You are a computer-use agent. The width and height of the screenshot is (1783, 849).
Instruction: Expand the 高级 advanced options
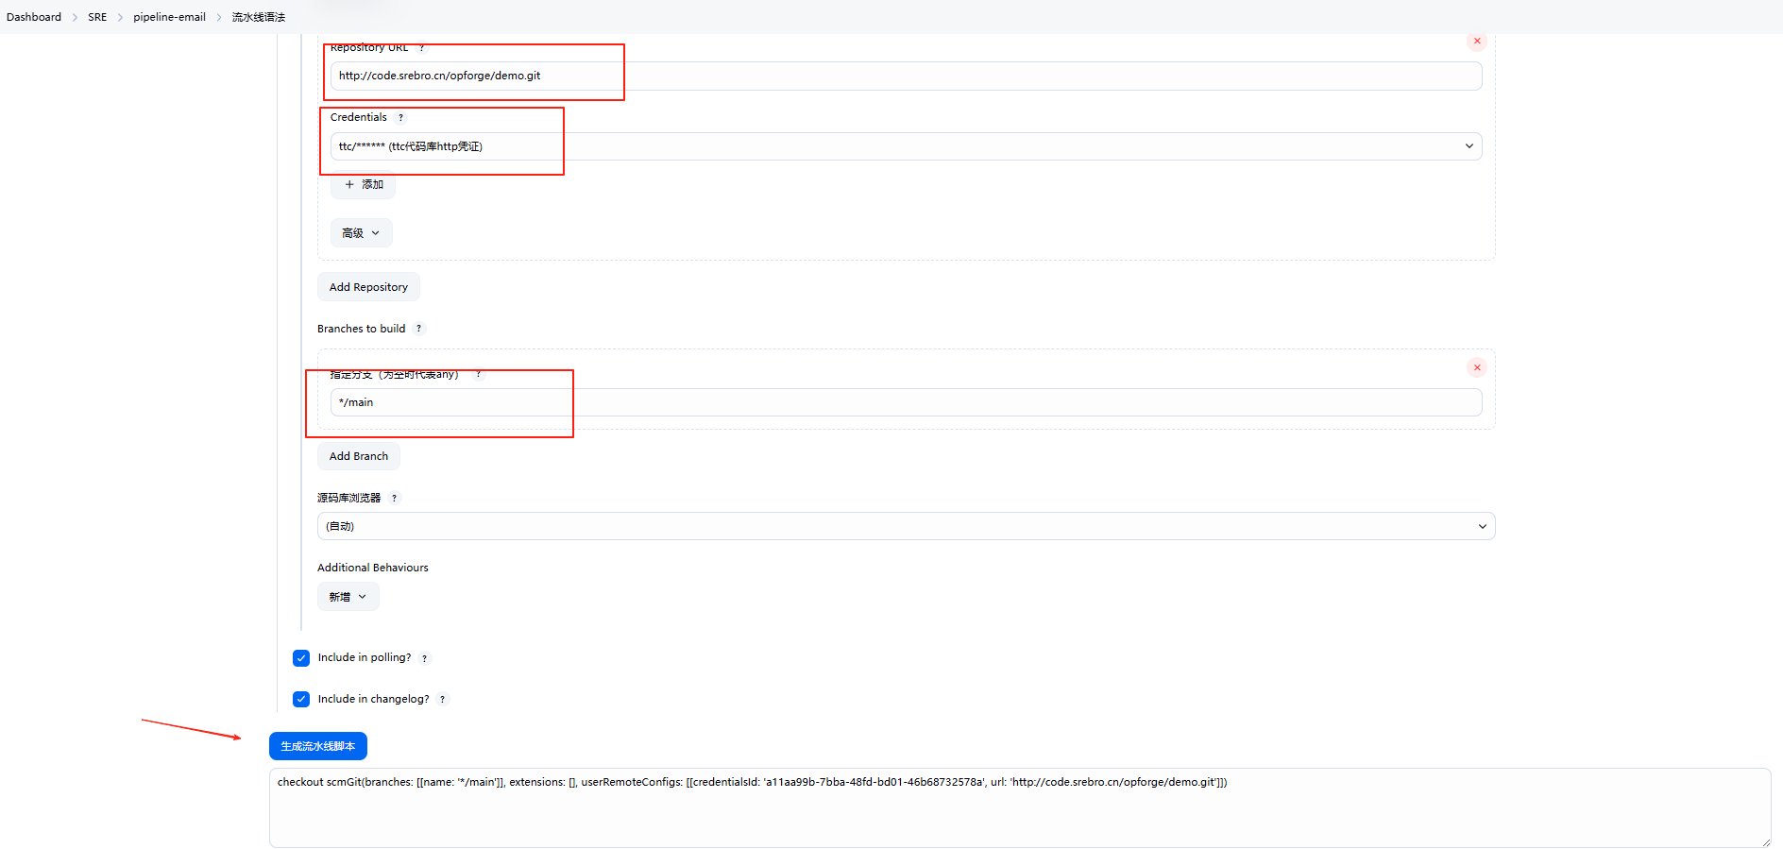(x=361, y=233)
